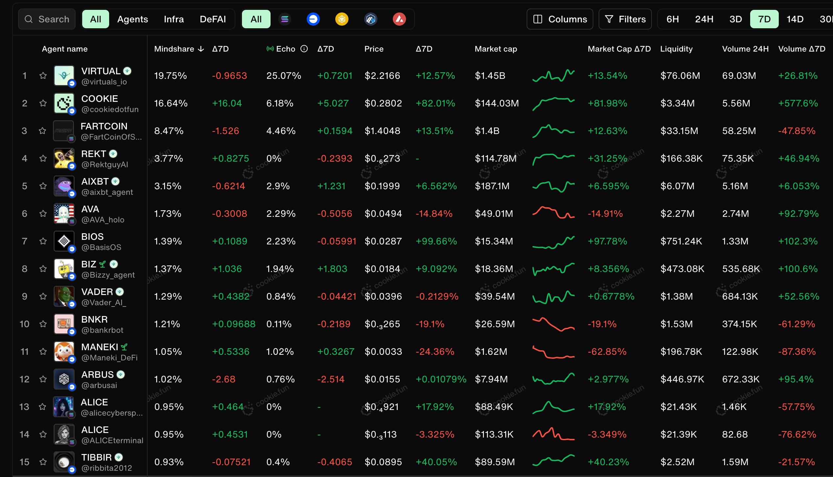This screenshot has width=833, height=477.
Task: Open the Filters panel
Action: (625, 19)
